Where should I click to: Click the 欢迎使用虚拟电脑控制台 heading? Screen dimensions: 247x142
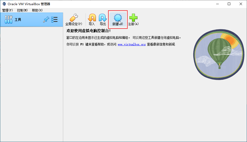pyautogui.click(x=89, y=31)
